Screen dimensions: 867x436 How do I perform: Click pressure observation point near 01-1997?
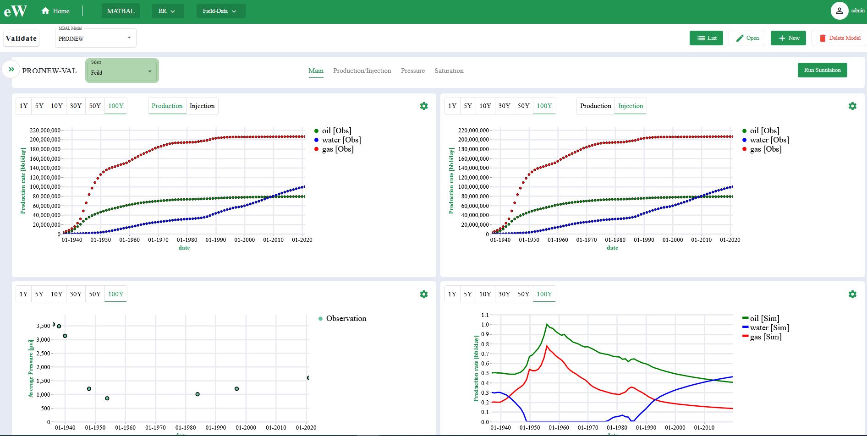click(x=237, y=389)
